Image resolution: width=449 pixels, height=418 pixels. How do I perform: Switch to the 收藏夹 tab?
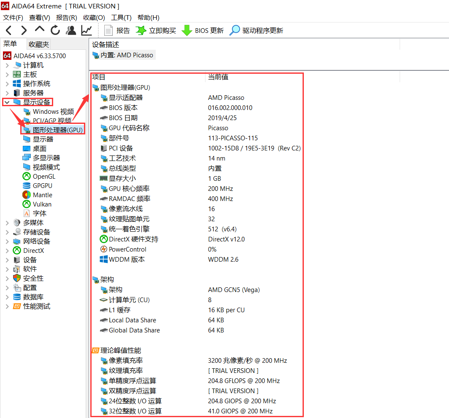coord(38,44)
